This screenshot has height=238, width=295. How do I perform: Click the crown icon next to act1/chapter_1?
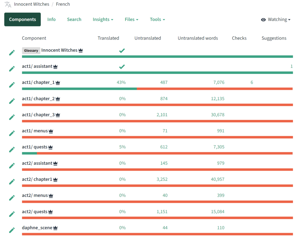pos(58,83)
